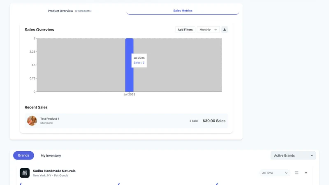The image size is (329, 185).
Task: Click the Add Filters button
Action: point(185,30)
